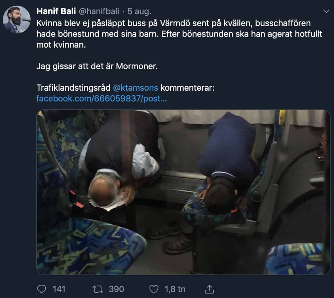Image resolution: width=334 pixels, height=298 pixels.
Task: Click the reply speech bubble icon
Action: point(41,289)
